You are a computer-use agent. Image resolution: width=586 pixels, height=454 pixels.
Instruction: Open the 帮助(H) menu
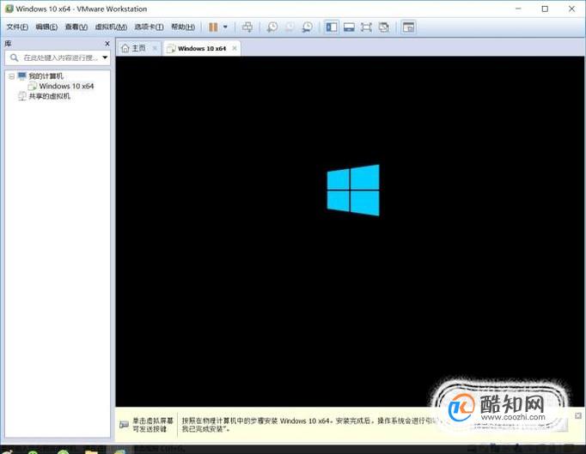tap(183, 27)
